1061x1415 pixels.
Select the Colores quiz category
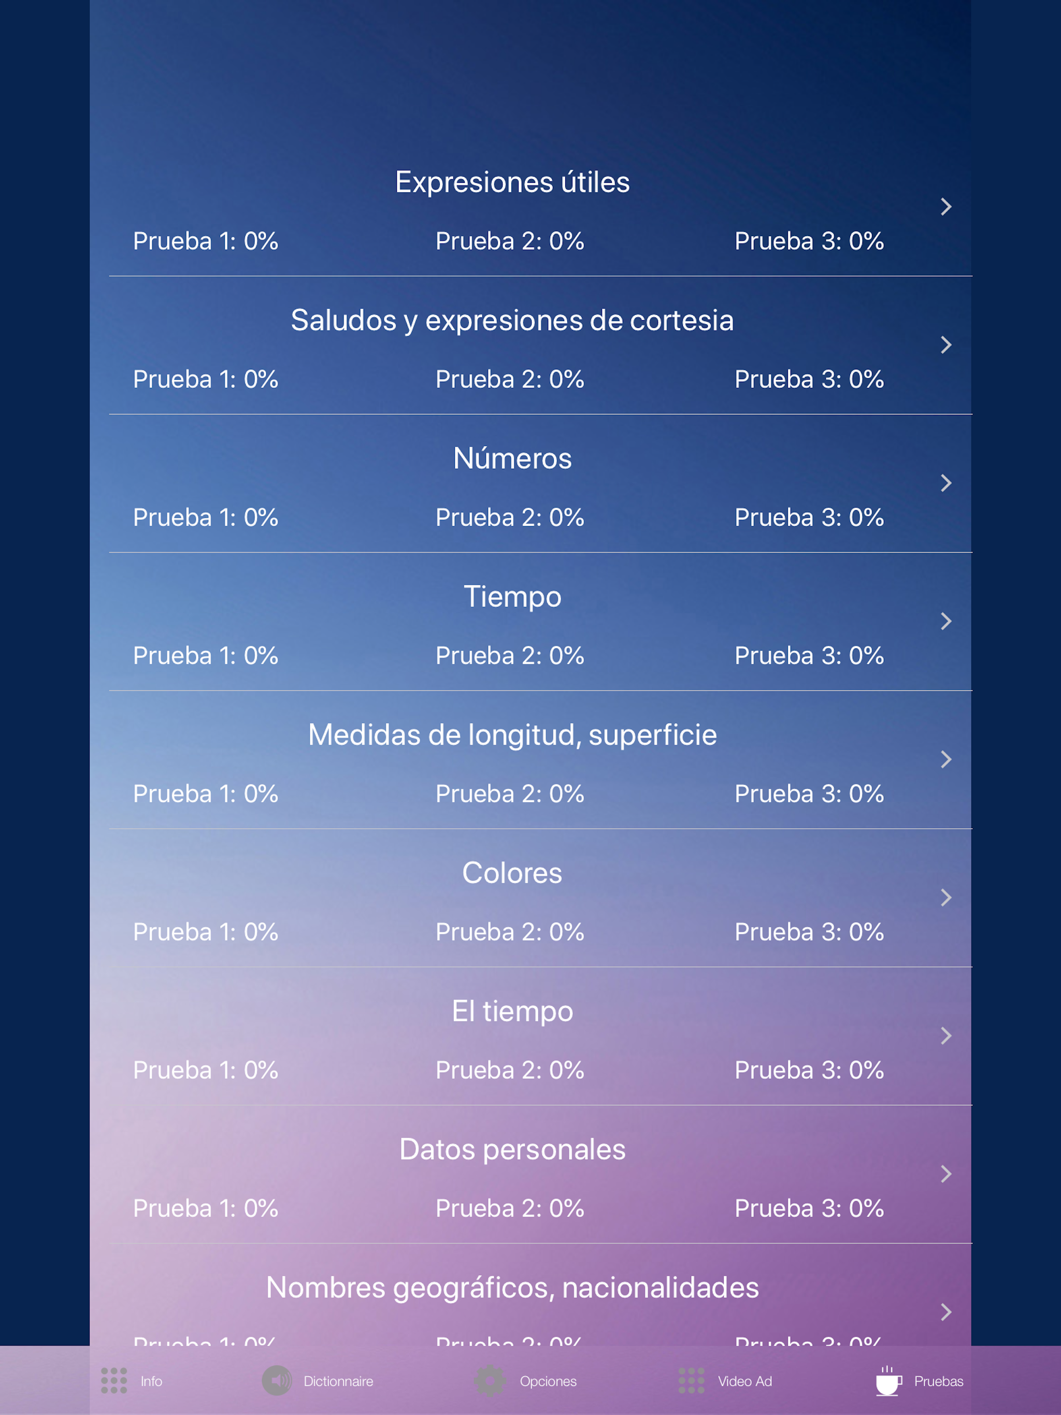[512, 873]
